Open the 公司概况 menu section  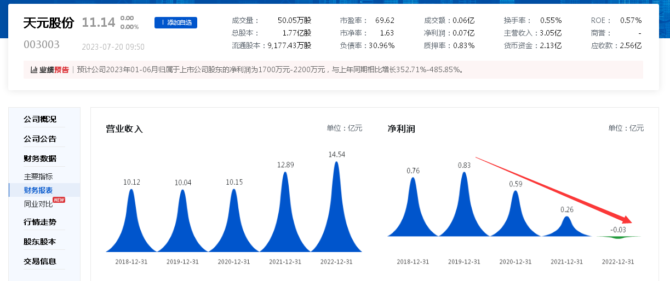[x=40, y=119]
